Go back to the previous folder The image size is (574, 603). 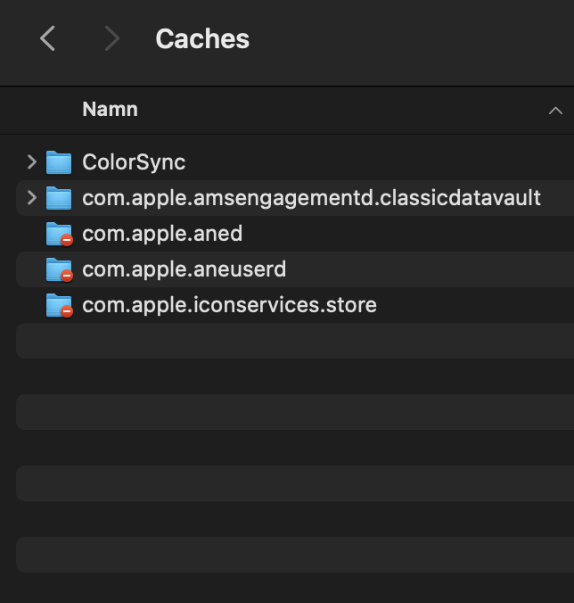(x=48, y=38)
